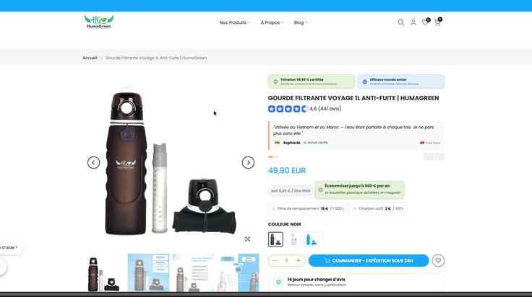532x297 pixels.
Task: Click the COULEUR: NOIR label
Action: (x=284, y=224)
